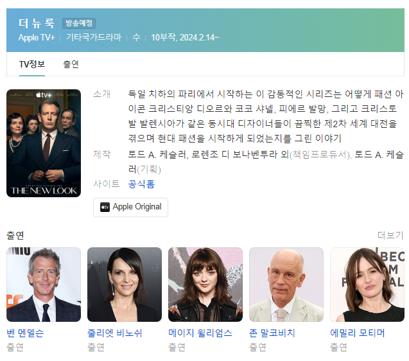Open 줄리엣 비노쉬 photo thumbnail
The width and height of the screenshot is (409, 361).
125,285
